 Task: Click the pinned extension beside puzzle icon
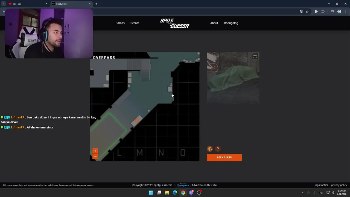click(x=316, y=11)
